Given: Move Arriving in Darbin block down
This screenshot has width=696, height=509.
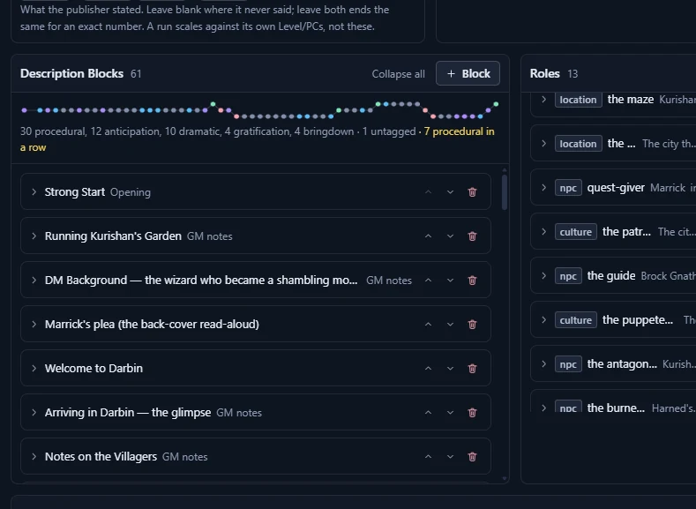Looking at the screenshot, I should 450,413.
